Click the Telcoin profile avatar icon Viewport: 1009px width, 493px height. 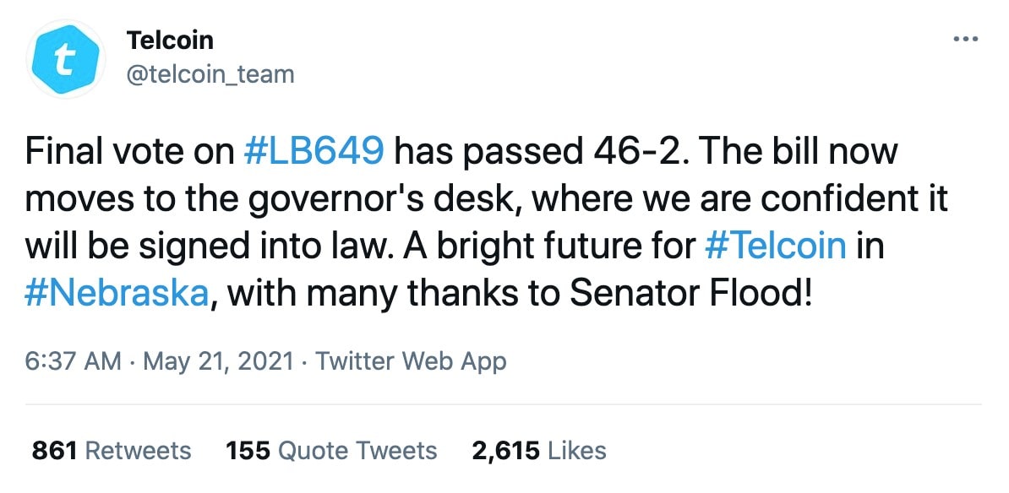click(x=65, y=58)
